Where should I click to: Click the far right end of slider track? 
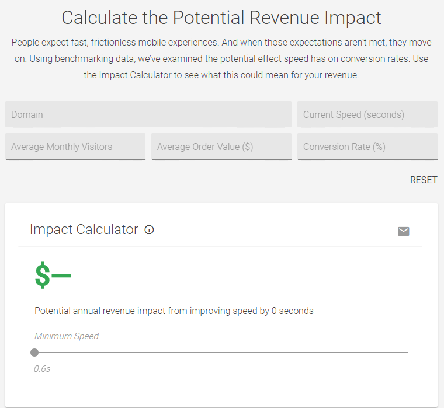pos(408,353)
